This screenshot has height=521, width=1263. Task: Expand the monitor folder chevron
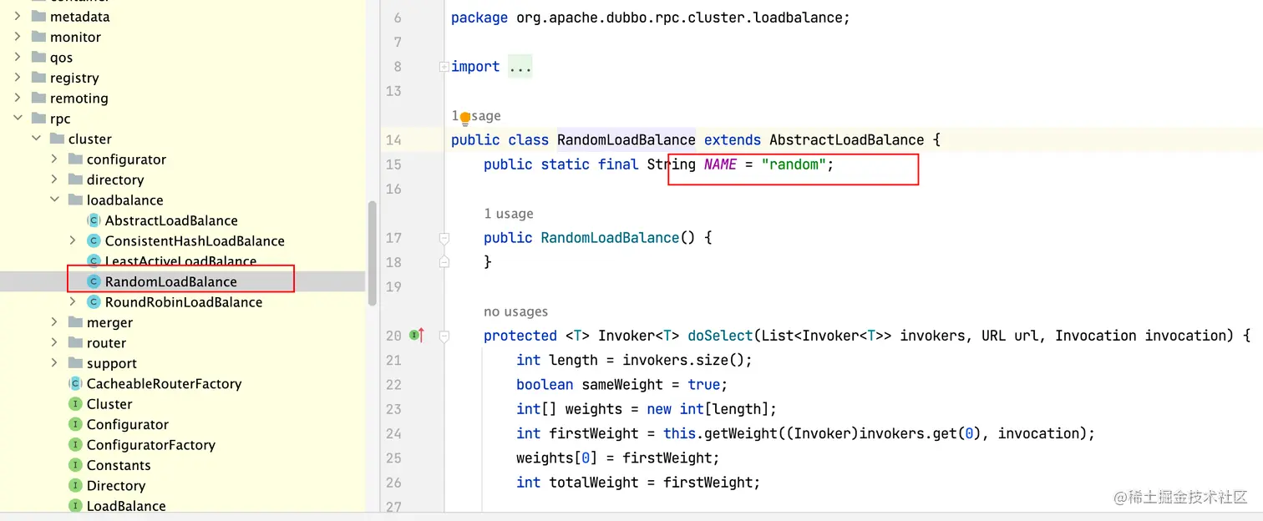coord(18,37)
